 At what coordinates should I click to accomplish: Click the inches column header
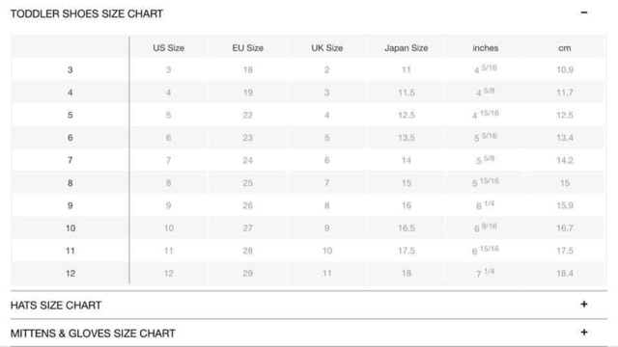click(485, 48)
